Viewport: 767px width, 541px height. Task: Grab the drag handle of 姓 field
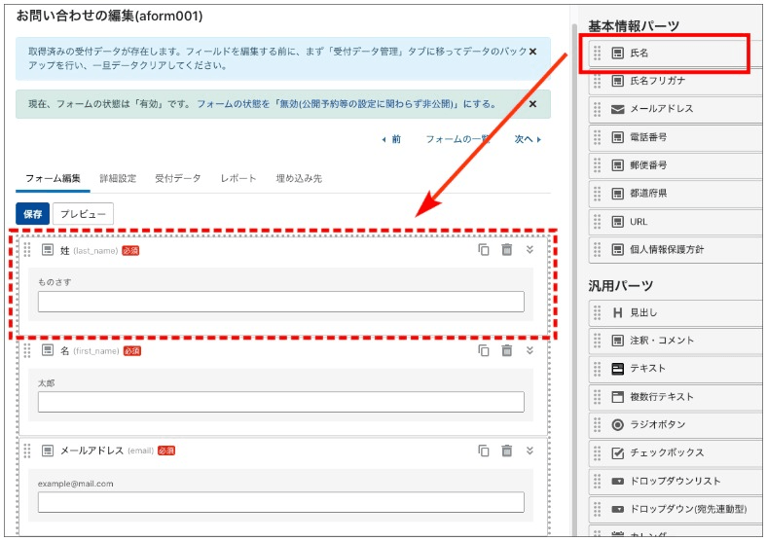(27, 250)
